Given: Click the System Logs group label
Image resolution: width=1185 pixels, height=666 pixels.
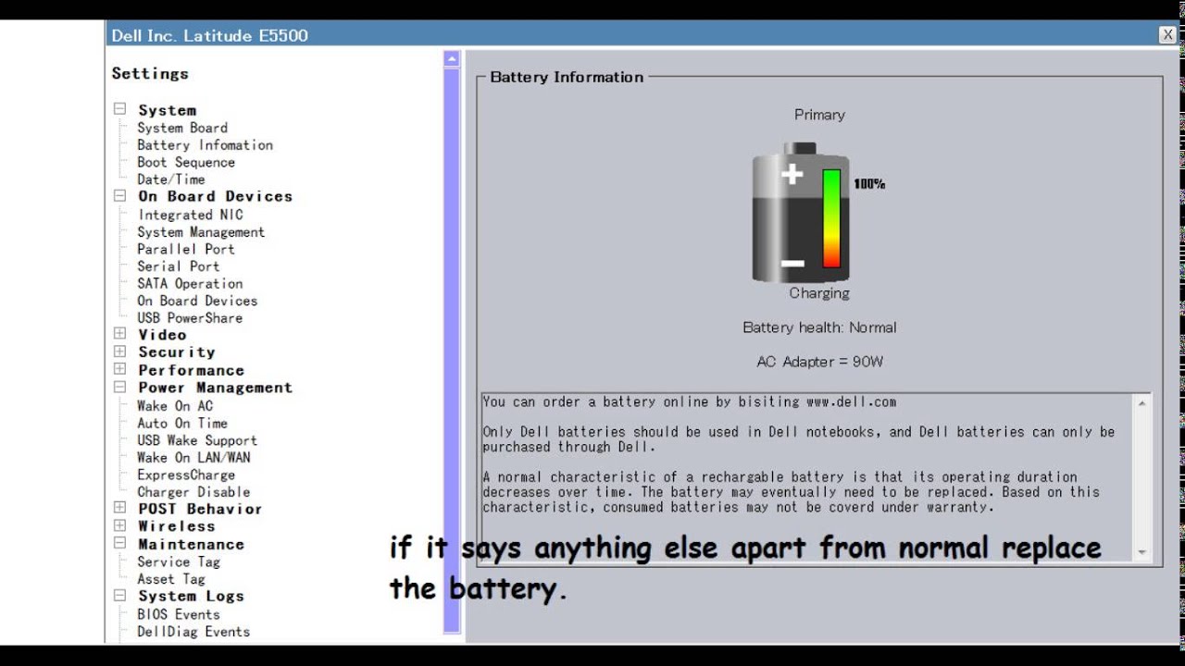Looking at the screenshot, I should coord(192,597).
